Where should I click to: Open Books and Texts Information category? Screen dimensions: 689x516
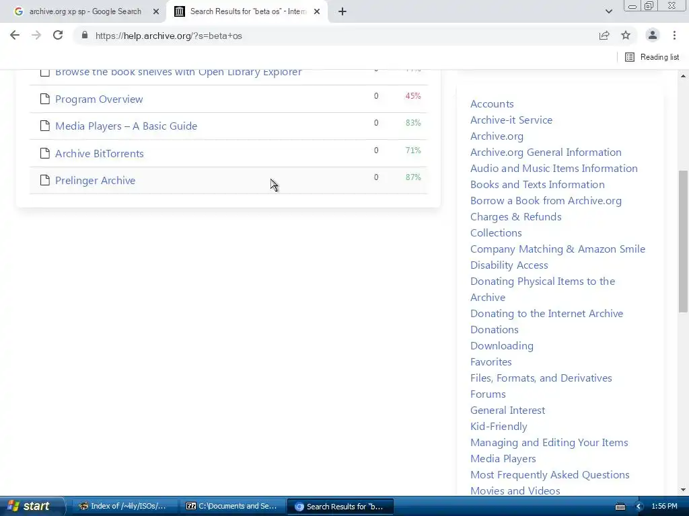538,184
